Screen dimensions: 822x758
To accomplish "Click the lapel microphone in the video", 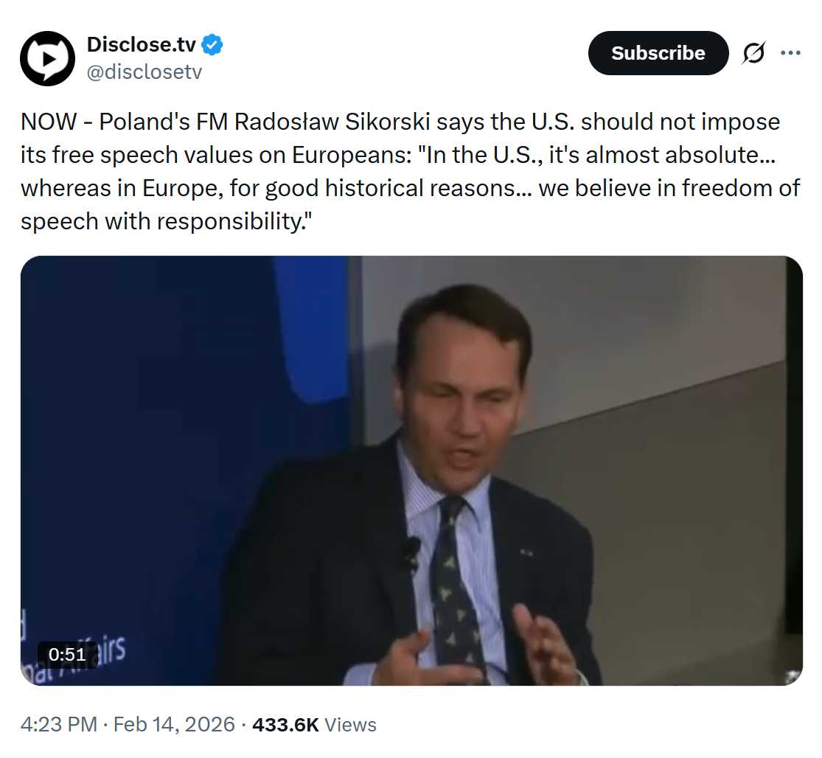I will (411, 551).
